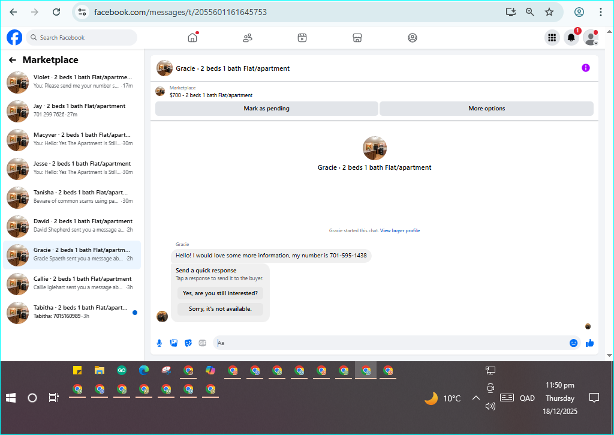Screen dimensions: 614x435
Task: Open File Explorer from taskbar
Action: click(x=100, y=370)
